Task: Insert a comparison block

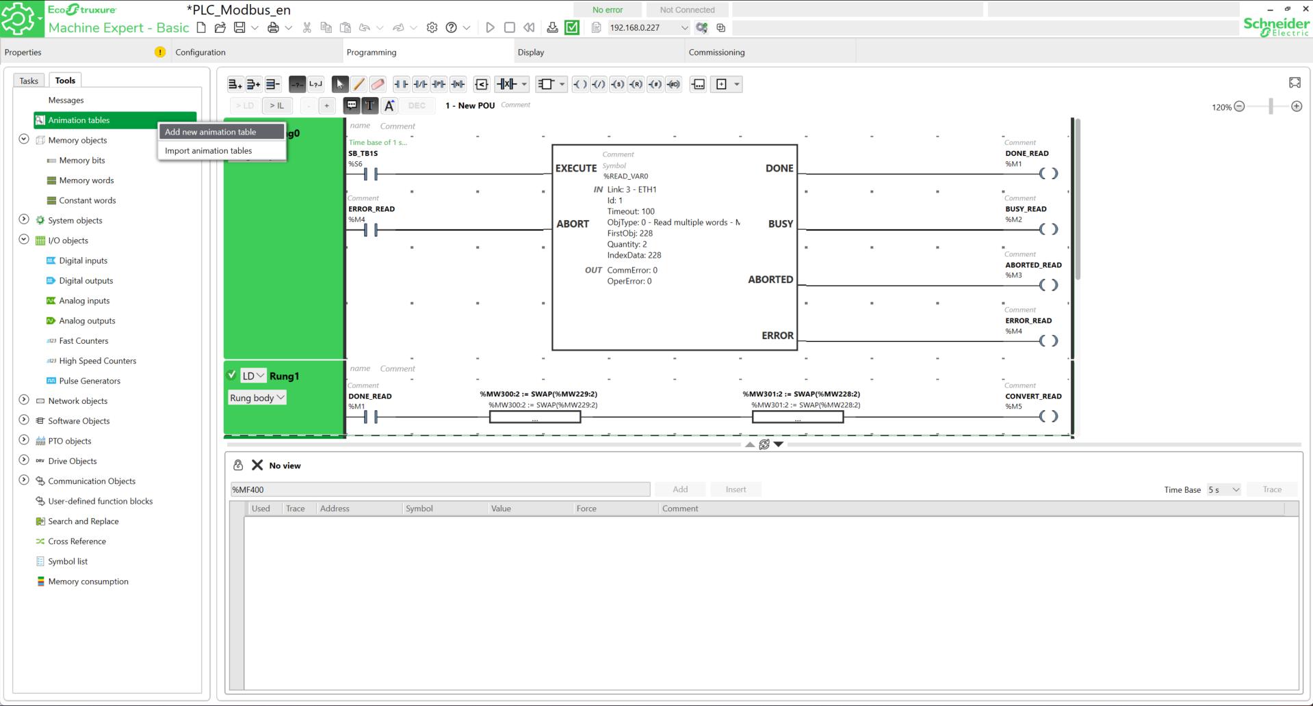Action: 482,84
